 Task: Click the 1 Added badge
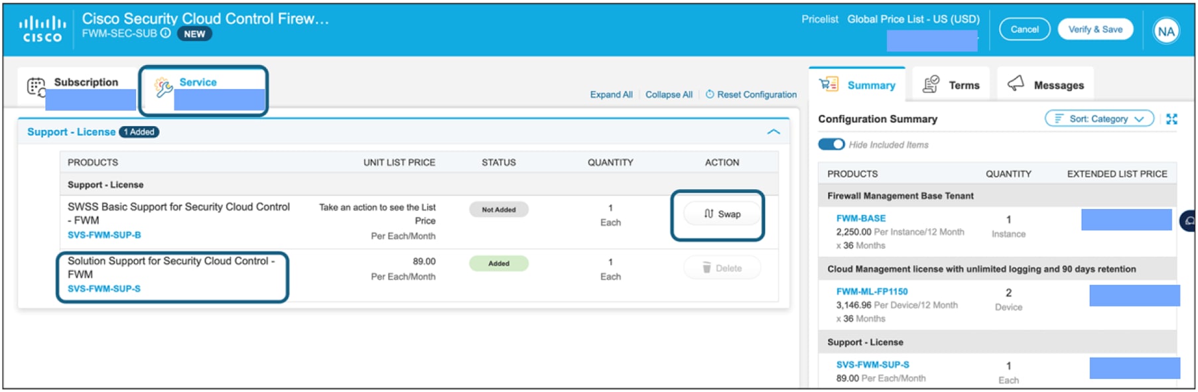pyautogui.click(x=139, y=131)
